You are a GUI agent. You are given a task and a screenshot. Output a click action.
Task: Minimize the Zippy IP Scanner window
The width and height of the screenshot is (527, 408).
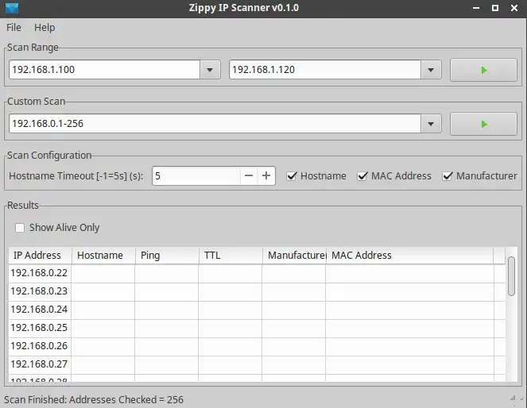pyautogui.click(x=476, y=8)
